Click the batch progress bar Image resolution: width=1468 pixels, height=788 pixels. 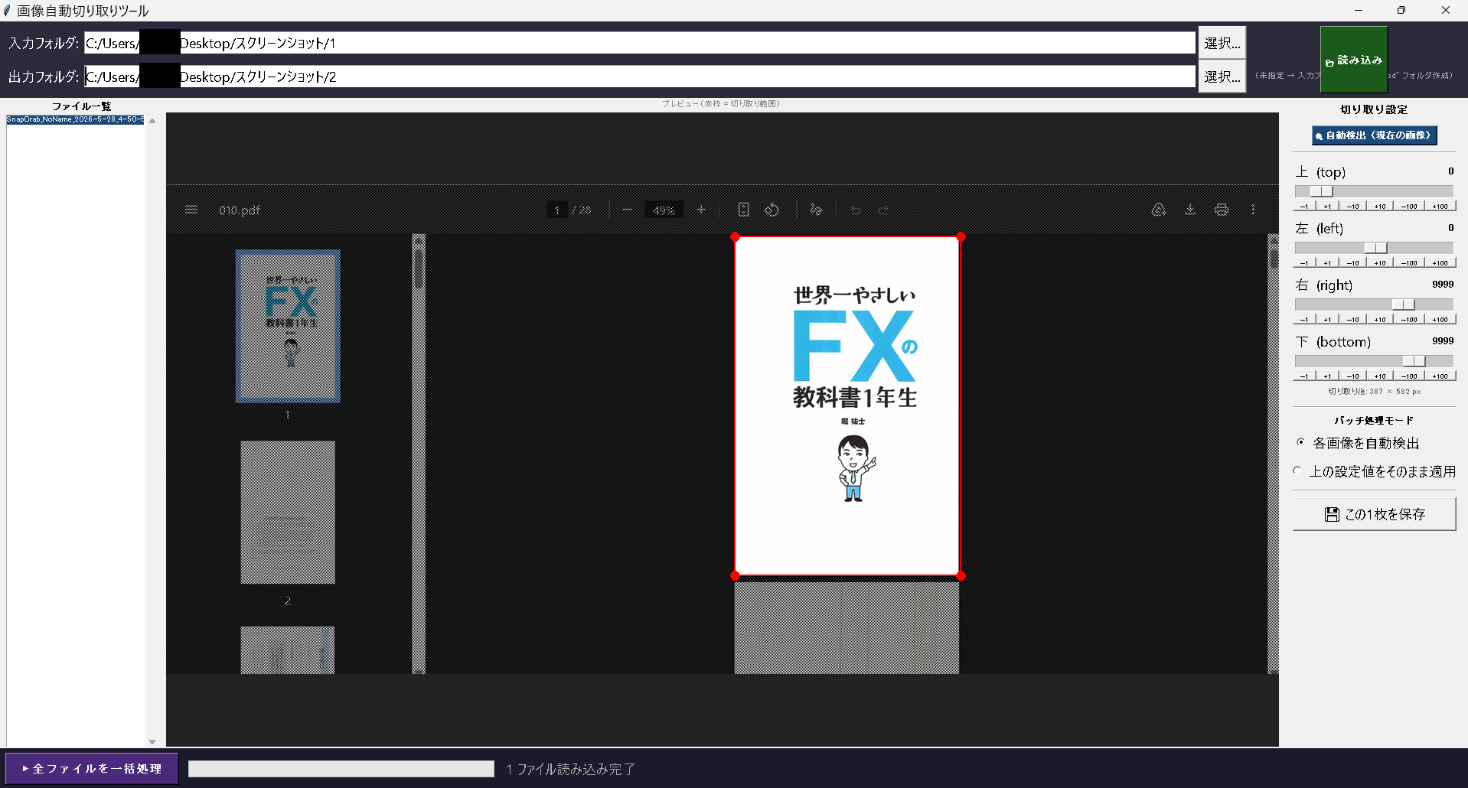coord(341,769)
